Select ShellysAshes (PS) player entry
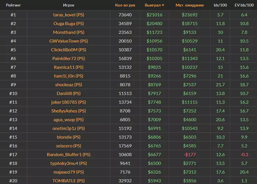 [69, 111]
